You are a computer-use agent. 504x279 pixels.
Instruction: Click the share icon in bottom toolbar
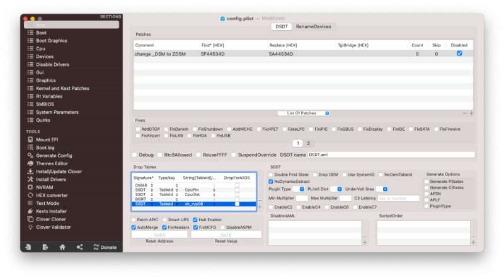click(x=80, y=247)
